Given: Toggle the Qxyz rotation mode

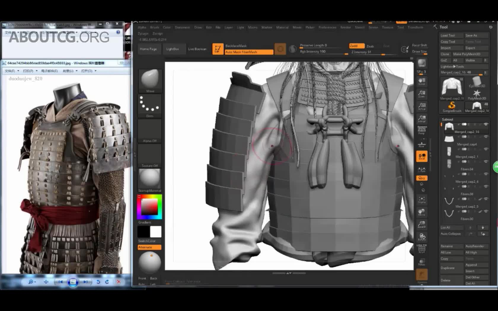Looking at the screenshot, I should (422, 178).
